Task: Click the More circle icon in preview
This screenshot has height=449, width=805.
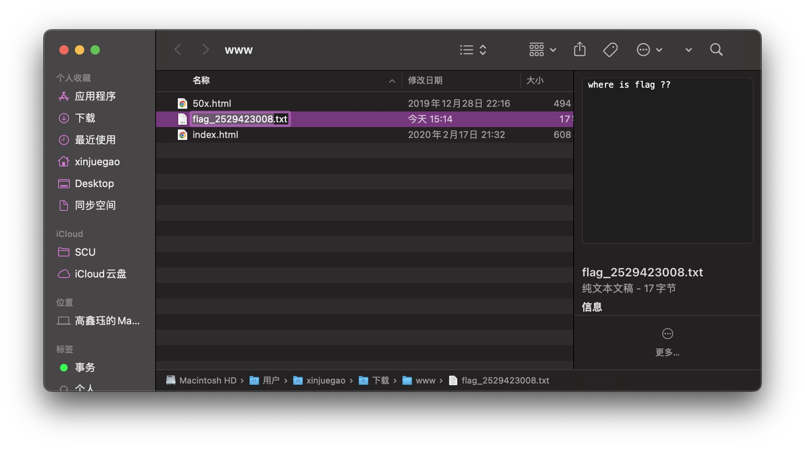Action: (x=667, y=334)
